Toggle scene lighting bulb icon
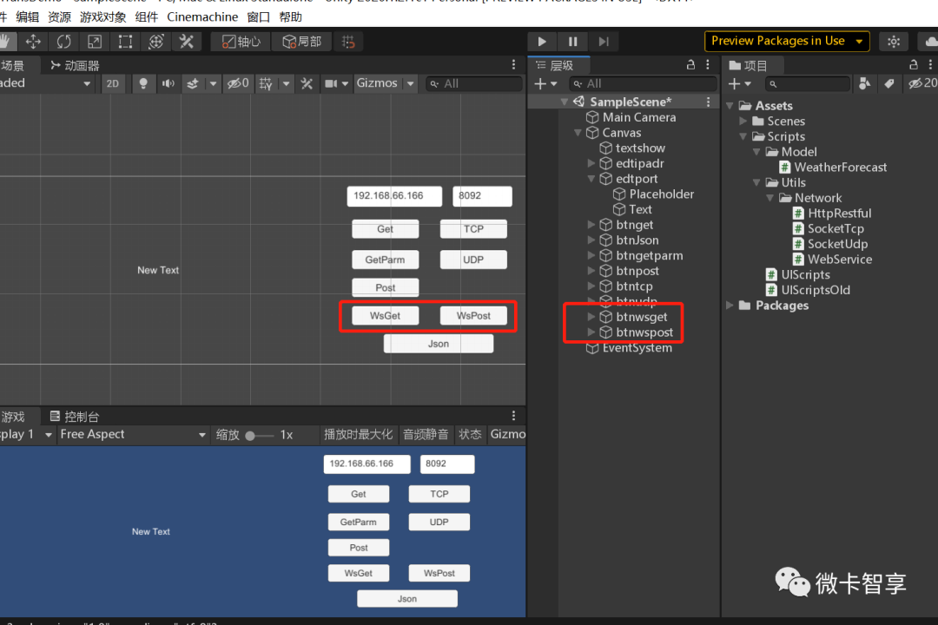 point(143,83)
